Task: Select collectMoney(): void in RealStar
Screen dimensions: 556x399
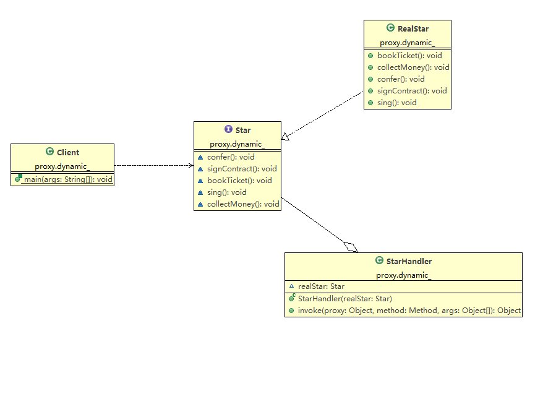Action: pos(413,67)
